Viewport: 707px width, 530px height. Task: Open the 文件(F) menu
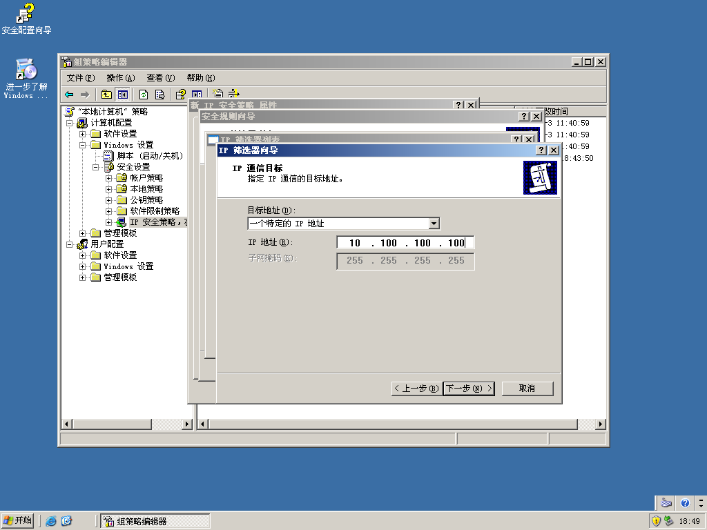click(81, 78)
